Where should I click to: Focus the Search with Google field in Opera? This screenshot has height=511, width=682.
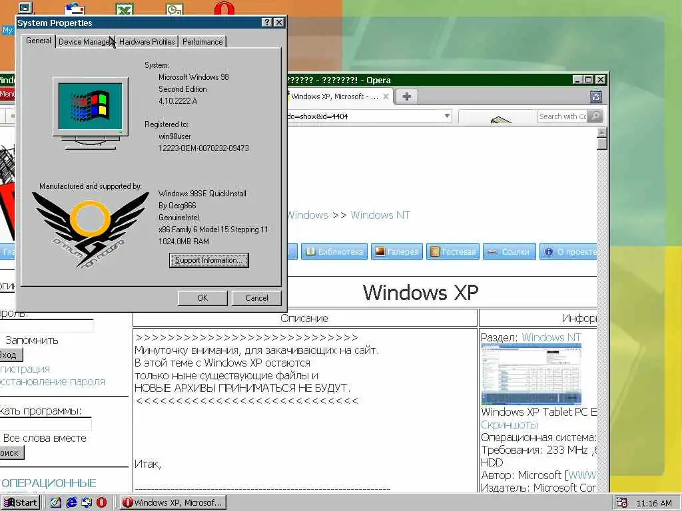pos(562,116)
